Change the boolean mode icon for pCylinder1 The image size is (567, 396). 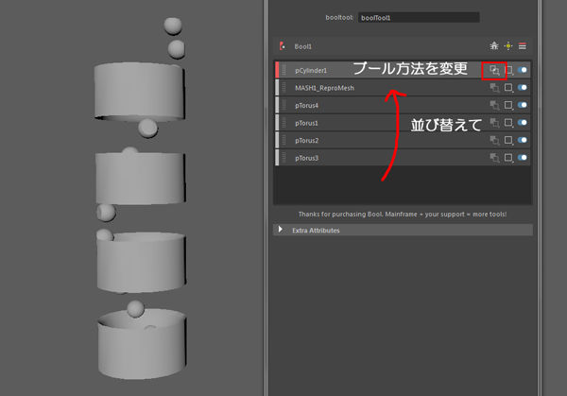[494, 70]
